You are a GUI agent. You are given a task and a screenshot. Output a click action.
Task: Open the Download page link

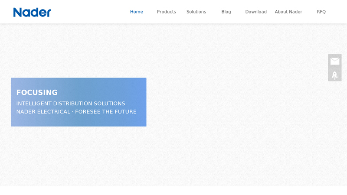(256, 12)
